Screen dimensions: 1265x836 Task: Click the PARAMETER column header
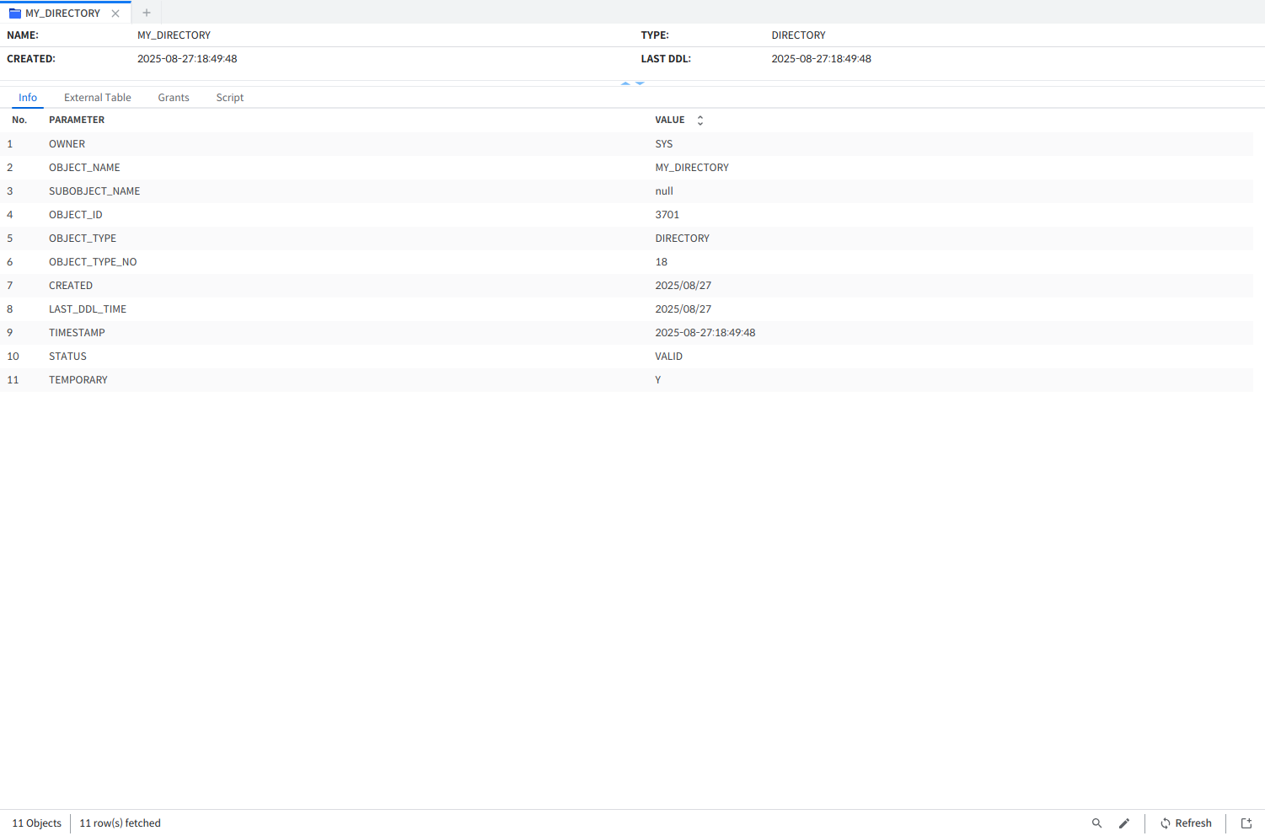pyautogui.click(x=77, y=121)
